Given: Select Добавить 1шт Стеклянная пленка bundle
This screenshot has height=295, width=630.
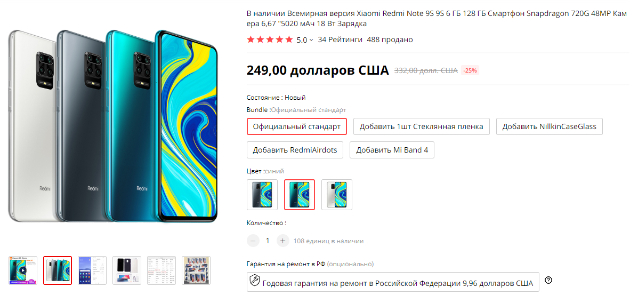Looking at the screenshot, I should tap(422, 126).
